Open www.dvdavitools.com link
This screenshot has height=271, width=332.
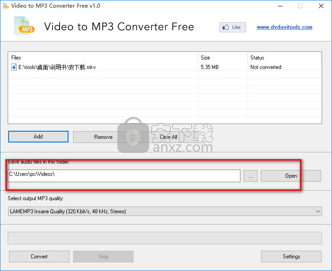pyautogui.click(x=284, y=27)
